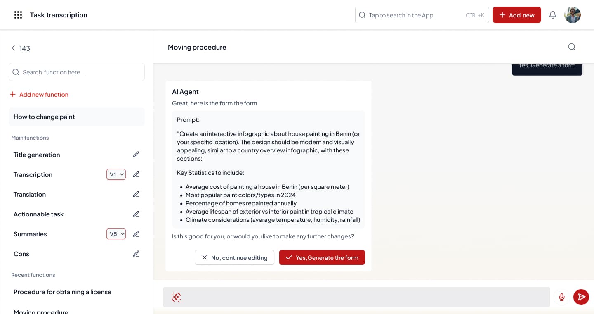Click edit pencil beside Cons

tap(136, 254)
